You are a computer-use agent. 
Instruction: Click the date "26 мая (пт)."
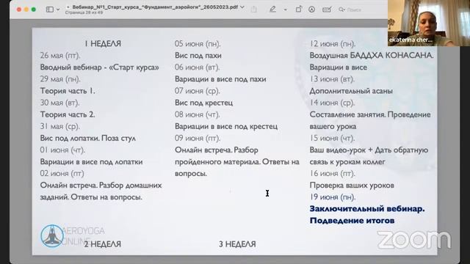pos(60,56)
